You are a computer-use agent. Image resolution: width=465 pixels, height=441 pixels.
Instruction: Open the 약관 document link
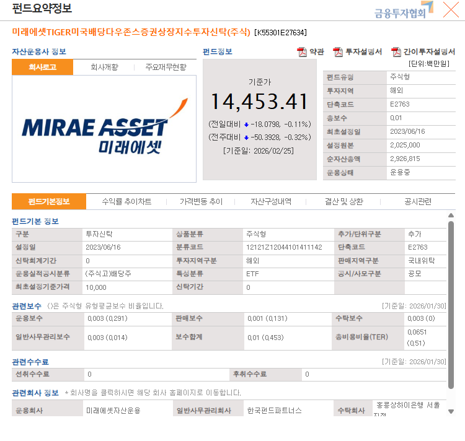tap(317, 52)
